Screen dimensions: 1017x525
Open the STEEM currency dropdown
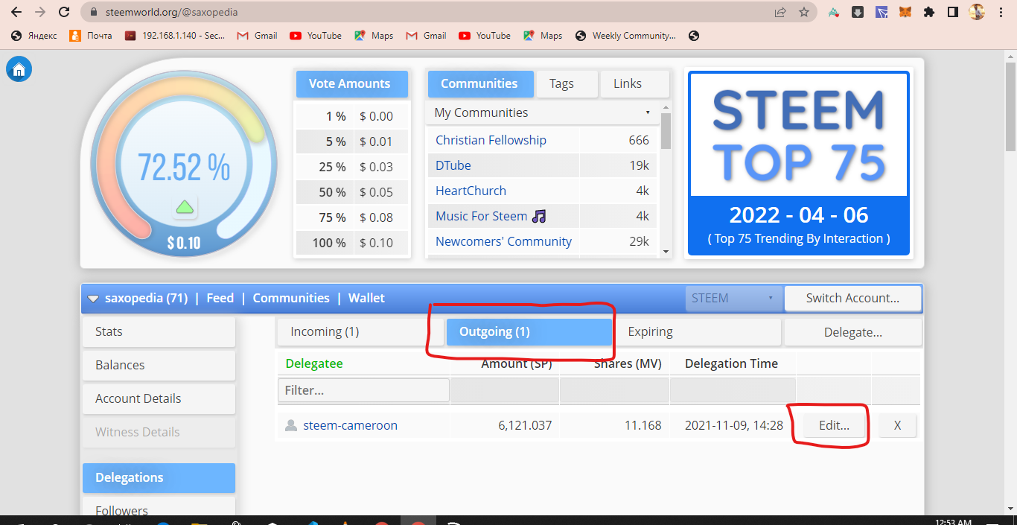[x=733, y=298]
